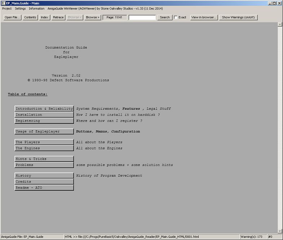Focus the search text input field

[142, 17]
